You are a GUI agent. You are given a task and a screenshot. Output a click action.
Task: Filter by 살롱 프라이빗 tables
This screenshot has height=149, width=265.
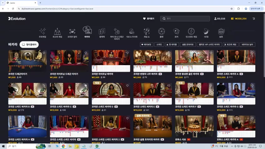[x=188, y=45]
